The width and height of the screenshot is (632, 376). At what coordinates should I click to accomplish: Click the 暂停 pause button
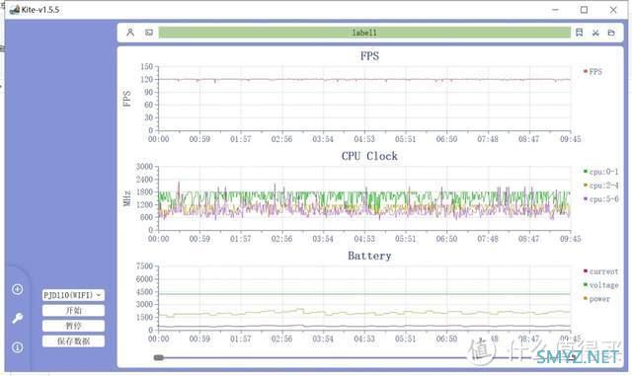(73, 326)
